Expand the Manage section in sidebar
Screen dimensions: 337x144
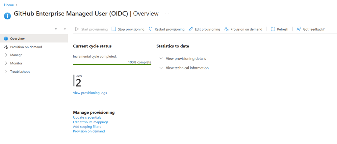(6, 55)
